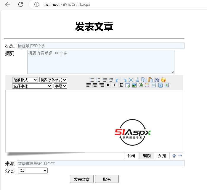The image size is (207, 190).
Task: Cut selection with the scissors icon
Action: click(137, 80)
